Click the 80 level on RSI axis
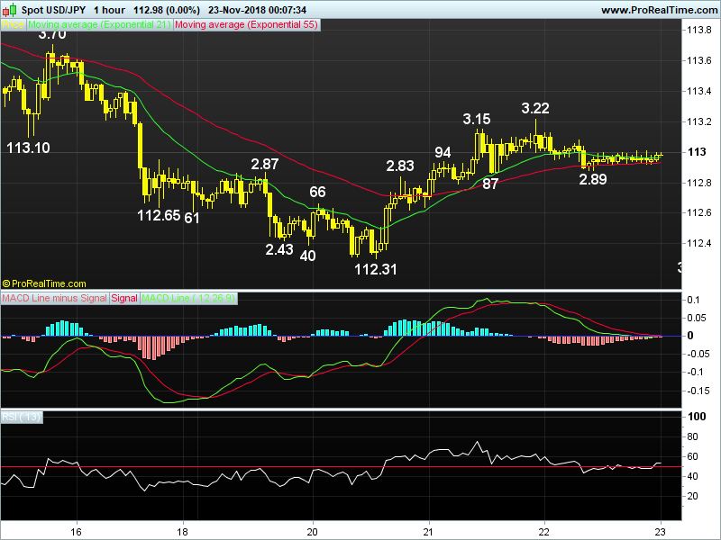The width and height of the screenshot is (721, 540). (x=694, y=436)
